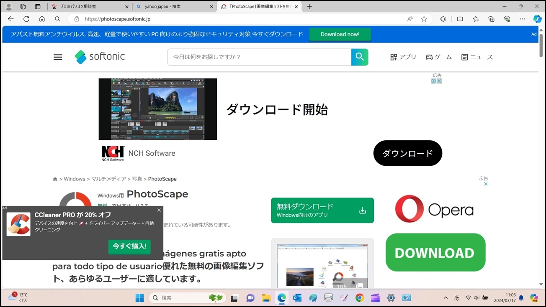
Task: Click the 写真 breadcrumb link
Action: (x=137, y=179)
